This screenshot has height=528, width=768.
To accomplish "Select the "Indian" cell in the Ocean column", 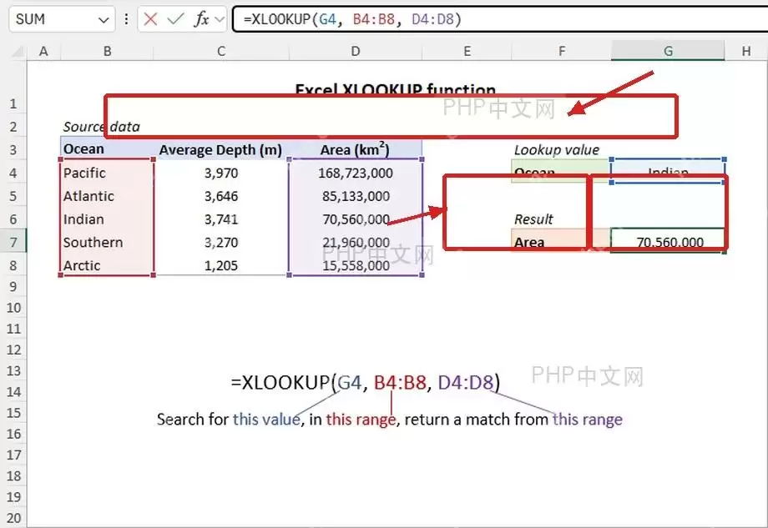I will pos(107,219).
